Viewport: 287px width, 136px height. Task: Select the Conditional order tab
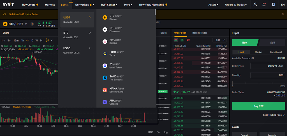[x=276, y=52]
